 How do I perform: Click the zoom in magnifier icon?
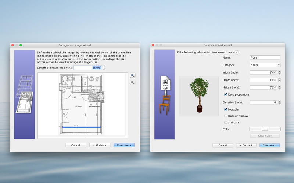point(133,75)
